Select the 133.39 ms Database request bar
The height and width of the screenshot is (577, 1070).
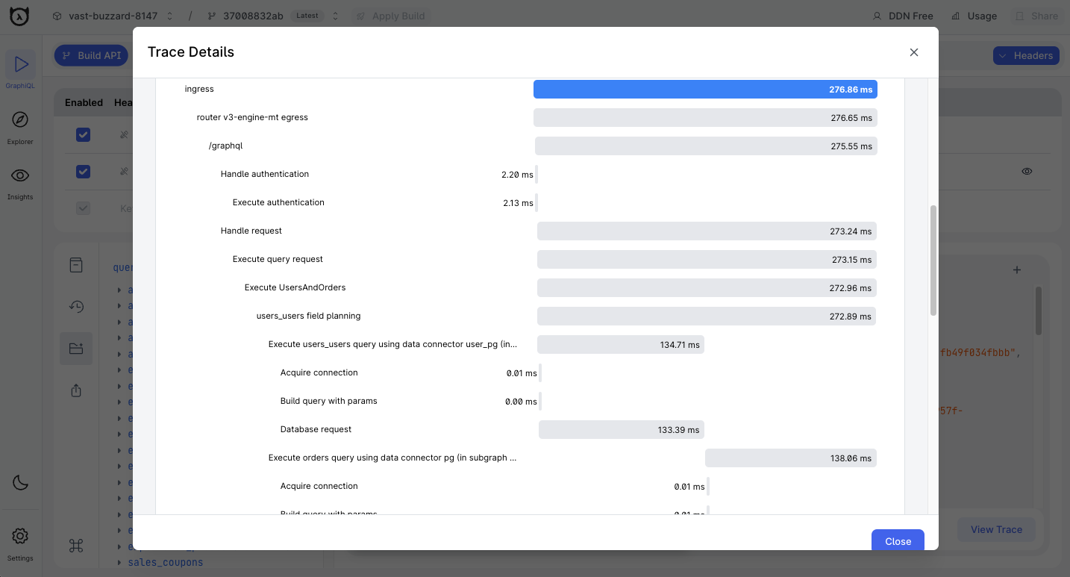(x=622, y=430)
